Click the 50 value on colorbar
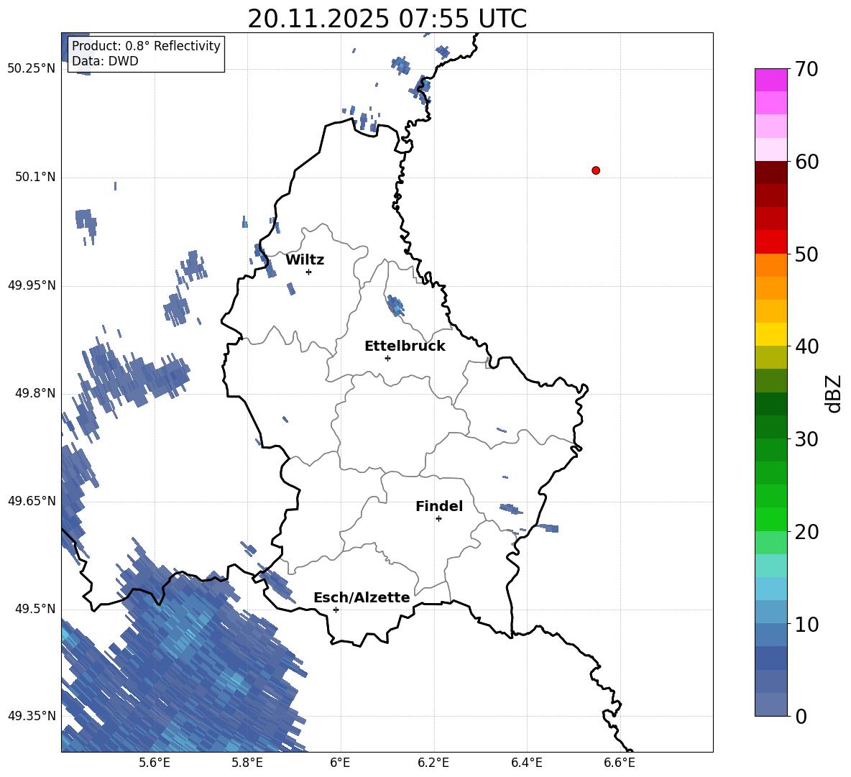The image size is (851, 777). pos(806,254)
